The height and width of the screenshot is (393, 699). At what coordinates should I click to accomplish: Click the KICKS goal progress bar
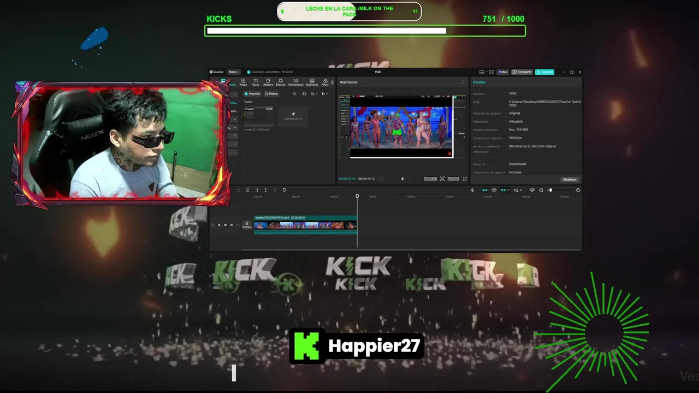[x=365, y=31]
